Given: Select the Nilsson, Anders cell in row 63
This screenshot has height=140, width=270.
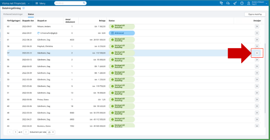Looking at the screenshot, I should pos(44,27).
